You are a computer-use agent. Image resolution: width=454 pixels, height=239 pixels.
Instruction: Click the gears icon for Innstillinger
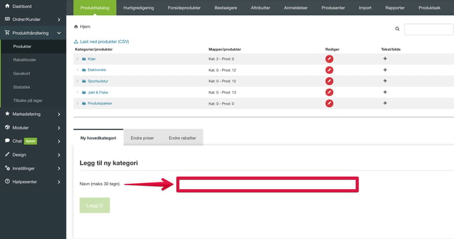point(7,168)
